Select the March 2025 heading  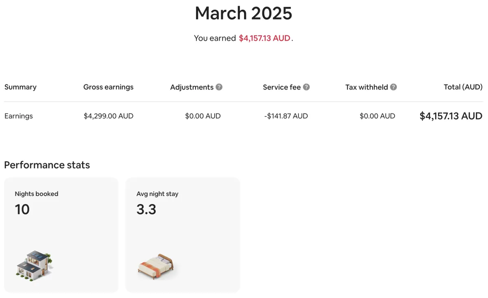243,13
